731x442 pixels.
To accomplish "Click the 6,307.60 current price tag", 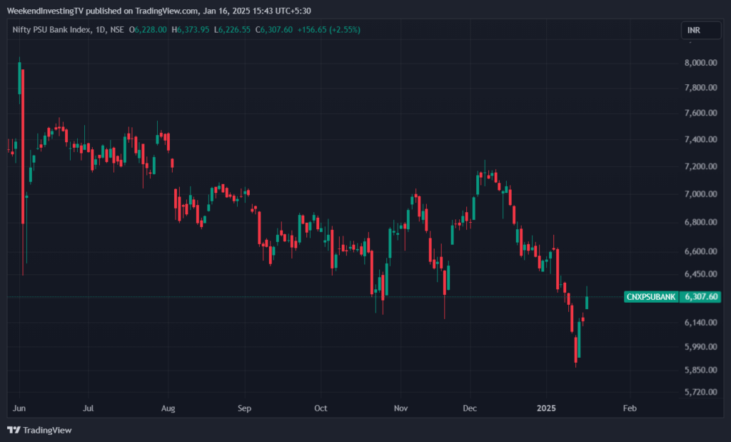I will [701, 297].
